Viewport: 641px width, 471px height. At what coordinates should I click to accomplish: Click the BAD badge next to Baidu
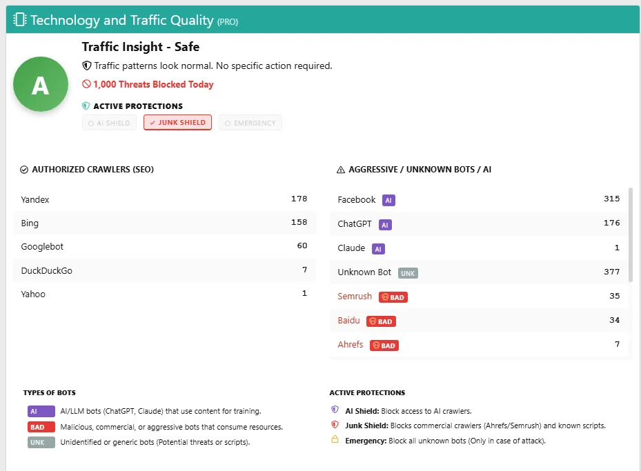(x=381, y=321)
